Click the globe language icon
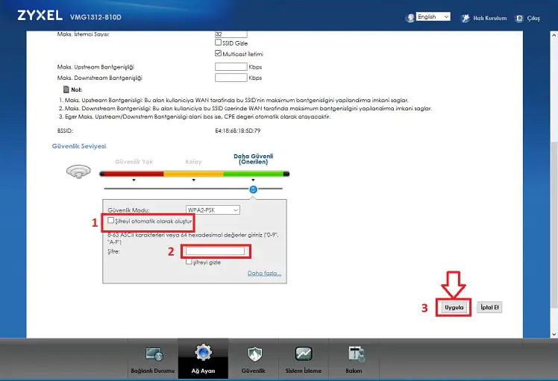Screen dimensions: 558x381 pyautogui.click(x=410, y=17)
